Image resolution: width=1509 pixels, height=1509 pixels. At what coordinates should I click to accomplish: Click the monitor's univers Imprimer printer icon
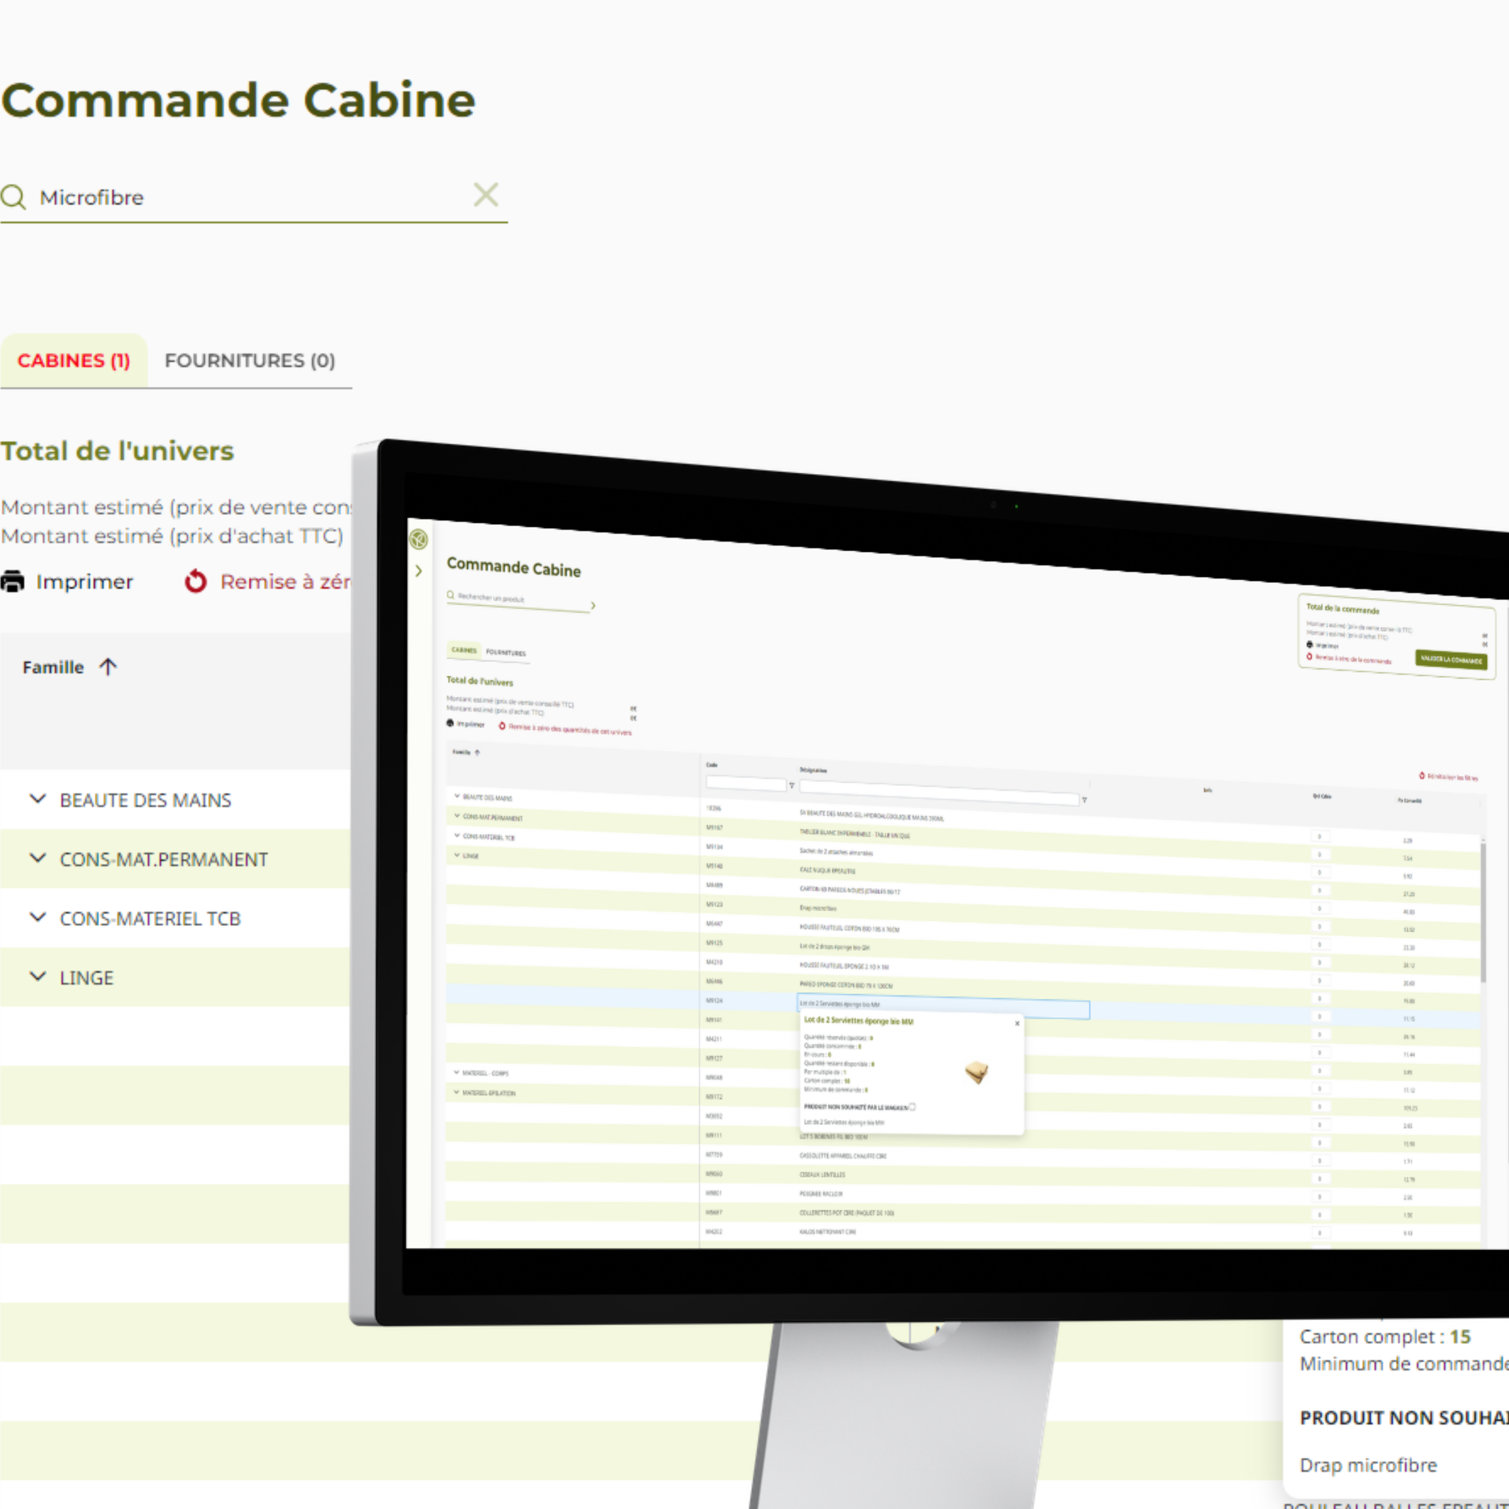pos(450,723)
